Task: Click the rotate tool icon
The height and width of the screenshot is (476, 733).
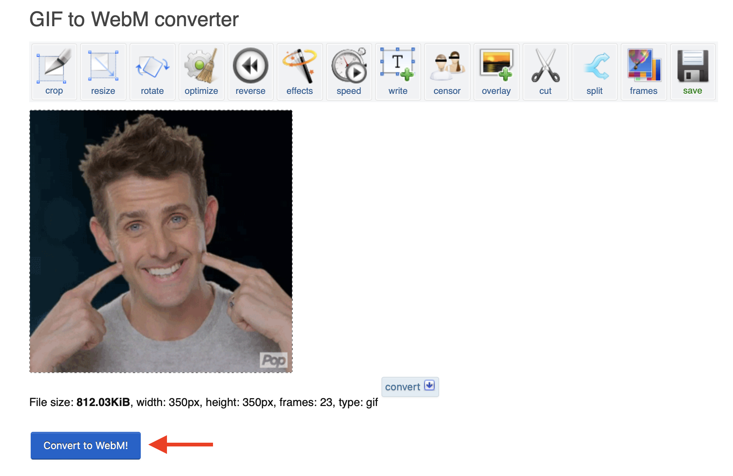Action: [x=152, y=66]
